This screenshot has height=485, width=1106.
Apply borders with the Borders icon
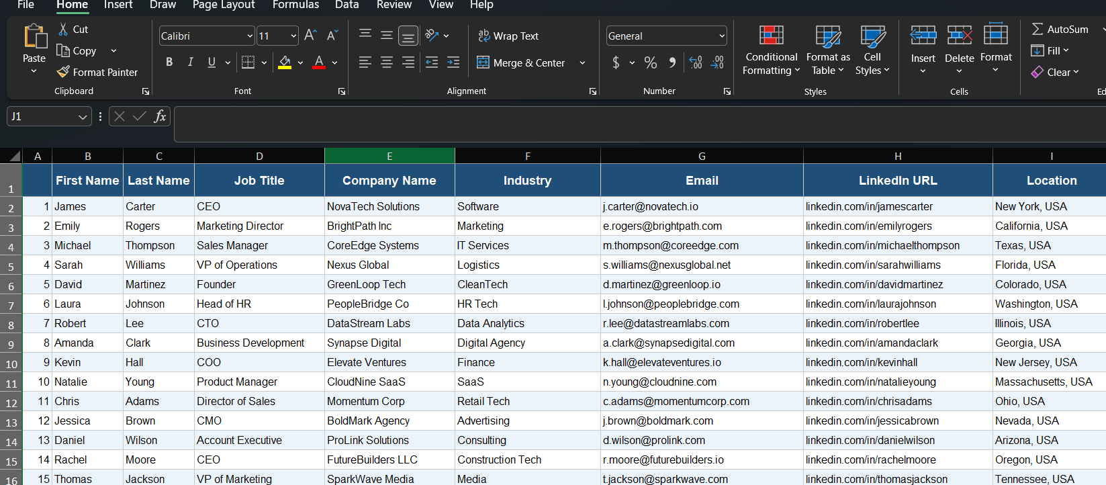(x=248, y=62)
